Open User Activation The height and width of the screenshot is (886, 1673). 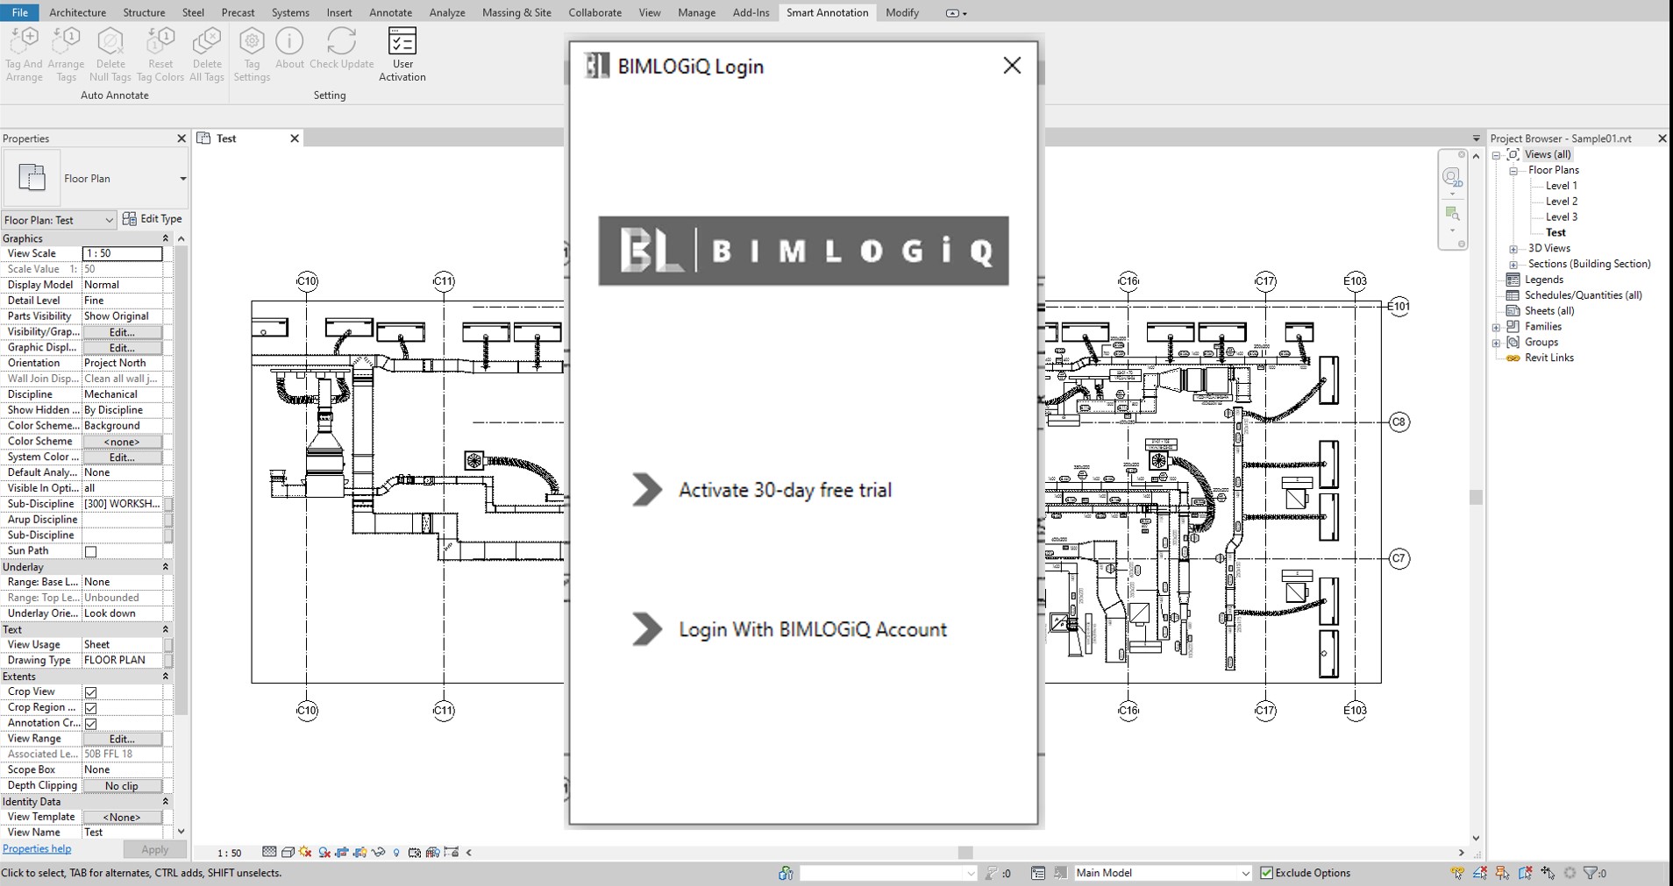402,54
